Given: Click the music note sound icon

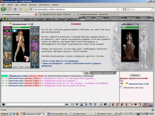Looking at the screenshot, I should [x=95, y=104].
